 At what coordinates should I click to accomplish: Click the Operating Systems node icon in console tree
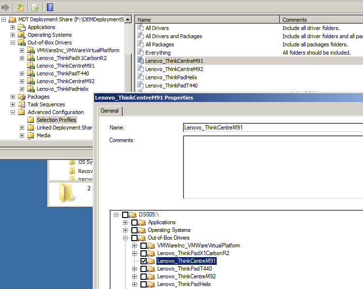pos(22,35)
